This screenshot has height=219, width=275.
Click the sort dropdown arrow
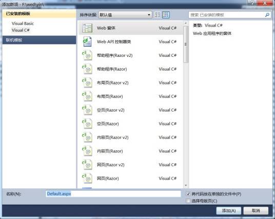click(149, 15)
